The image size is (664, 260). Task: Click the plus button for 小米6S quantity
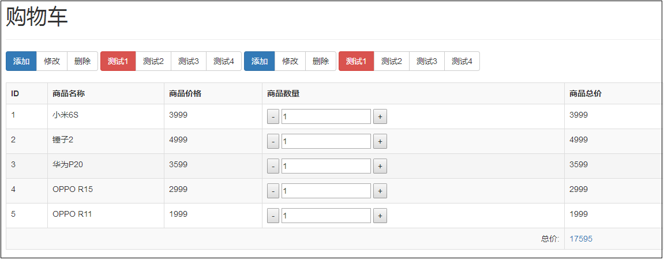click(380, 117)
